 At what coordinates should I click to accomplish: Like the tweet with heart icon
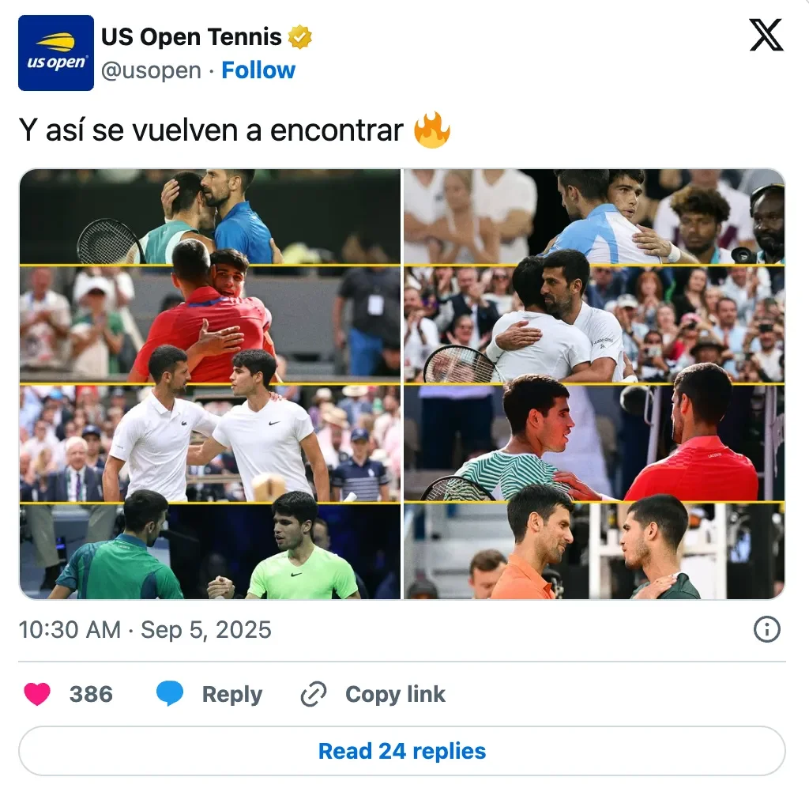pos(37,694)
